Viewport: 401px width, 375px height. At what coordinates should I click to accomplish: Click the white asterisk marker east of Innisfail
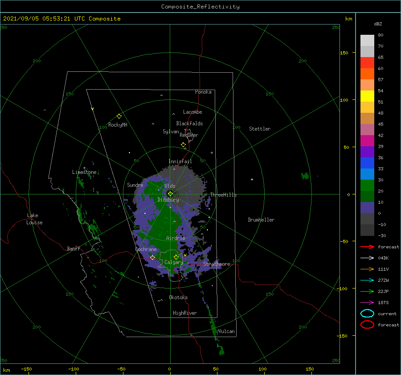tap(212, 153)
